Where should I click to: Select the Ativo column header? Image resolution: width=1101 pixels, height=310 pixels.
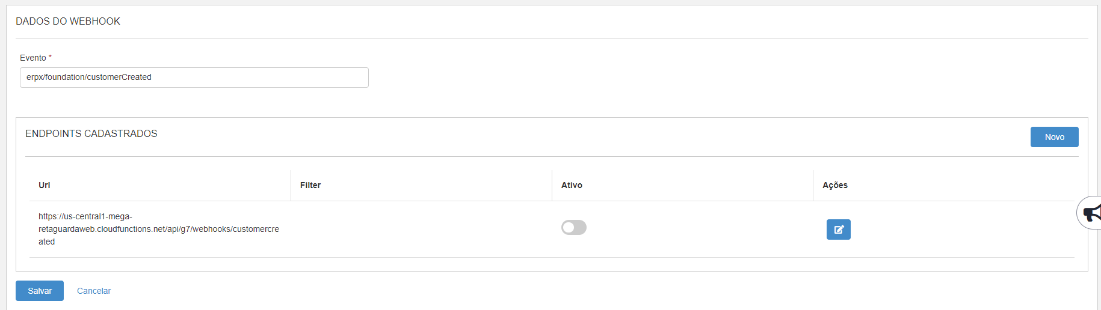[x=572, y=185]
